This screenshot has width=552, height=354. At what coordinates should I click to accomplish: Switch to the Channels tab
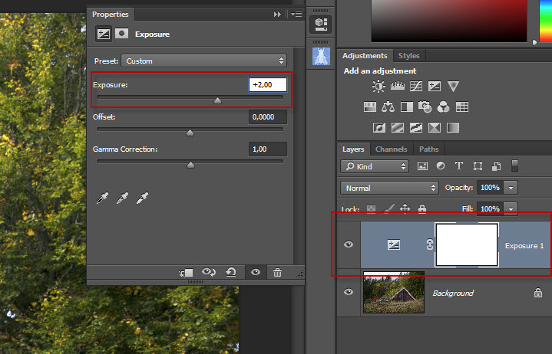391,149
